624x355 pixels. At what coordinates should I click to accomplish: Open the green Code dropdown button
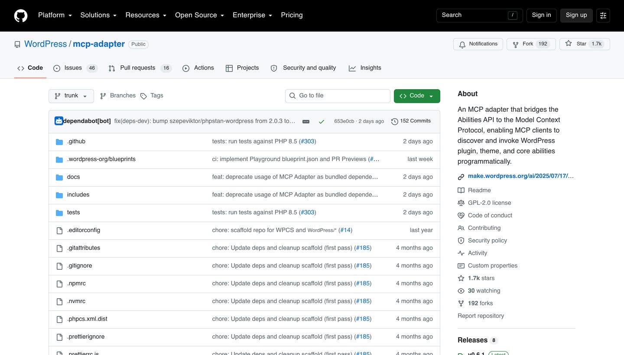coord(417,96)
